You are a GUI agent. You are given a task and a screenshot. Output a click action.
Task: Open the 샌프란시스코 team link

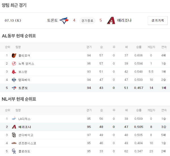[x=27, y=143]
